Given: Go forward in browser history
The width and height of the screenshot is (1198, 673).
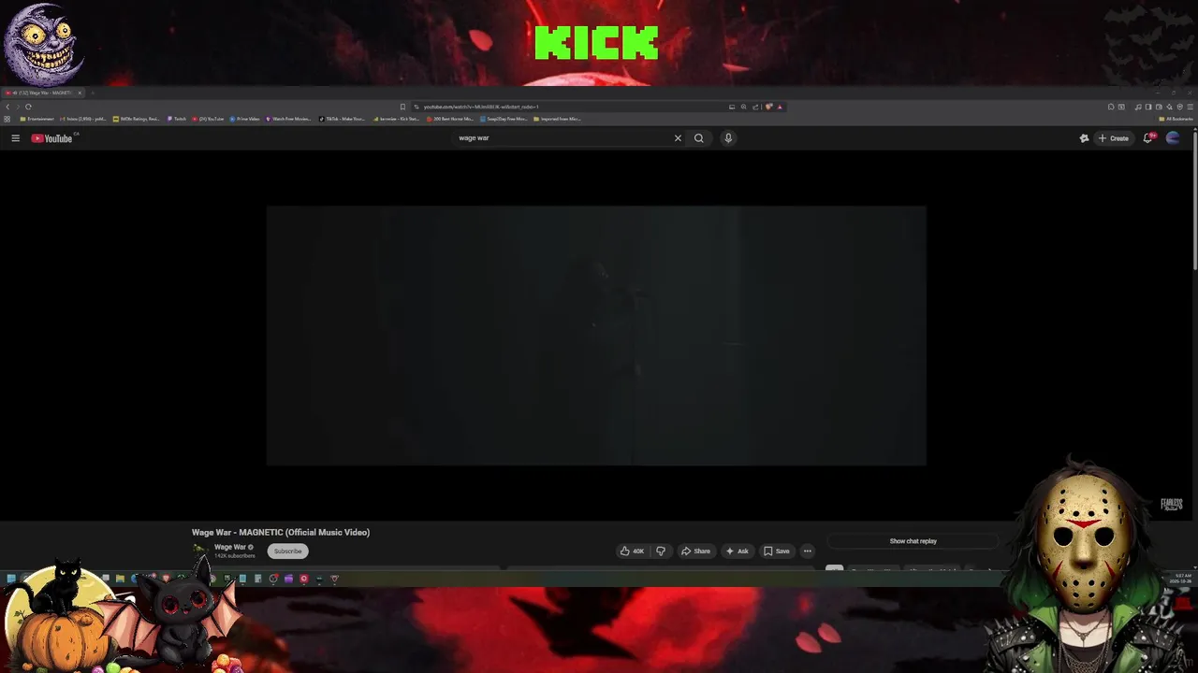Looking at the screenshot, I should 18,107.
